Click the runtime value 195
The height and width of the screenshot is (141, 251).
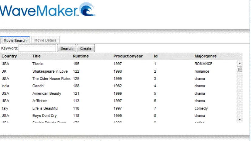(x=76, y=64)
